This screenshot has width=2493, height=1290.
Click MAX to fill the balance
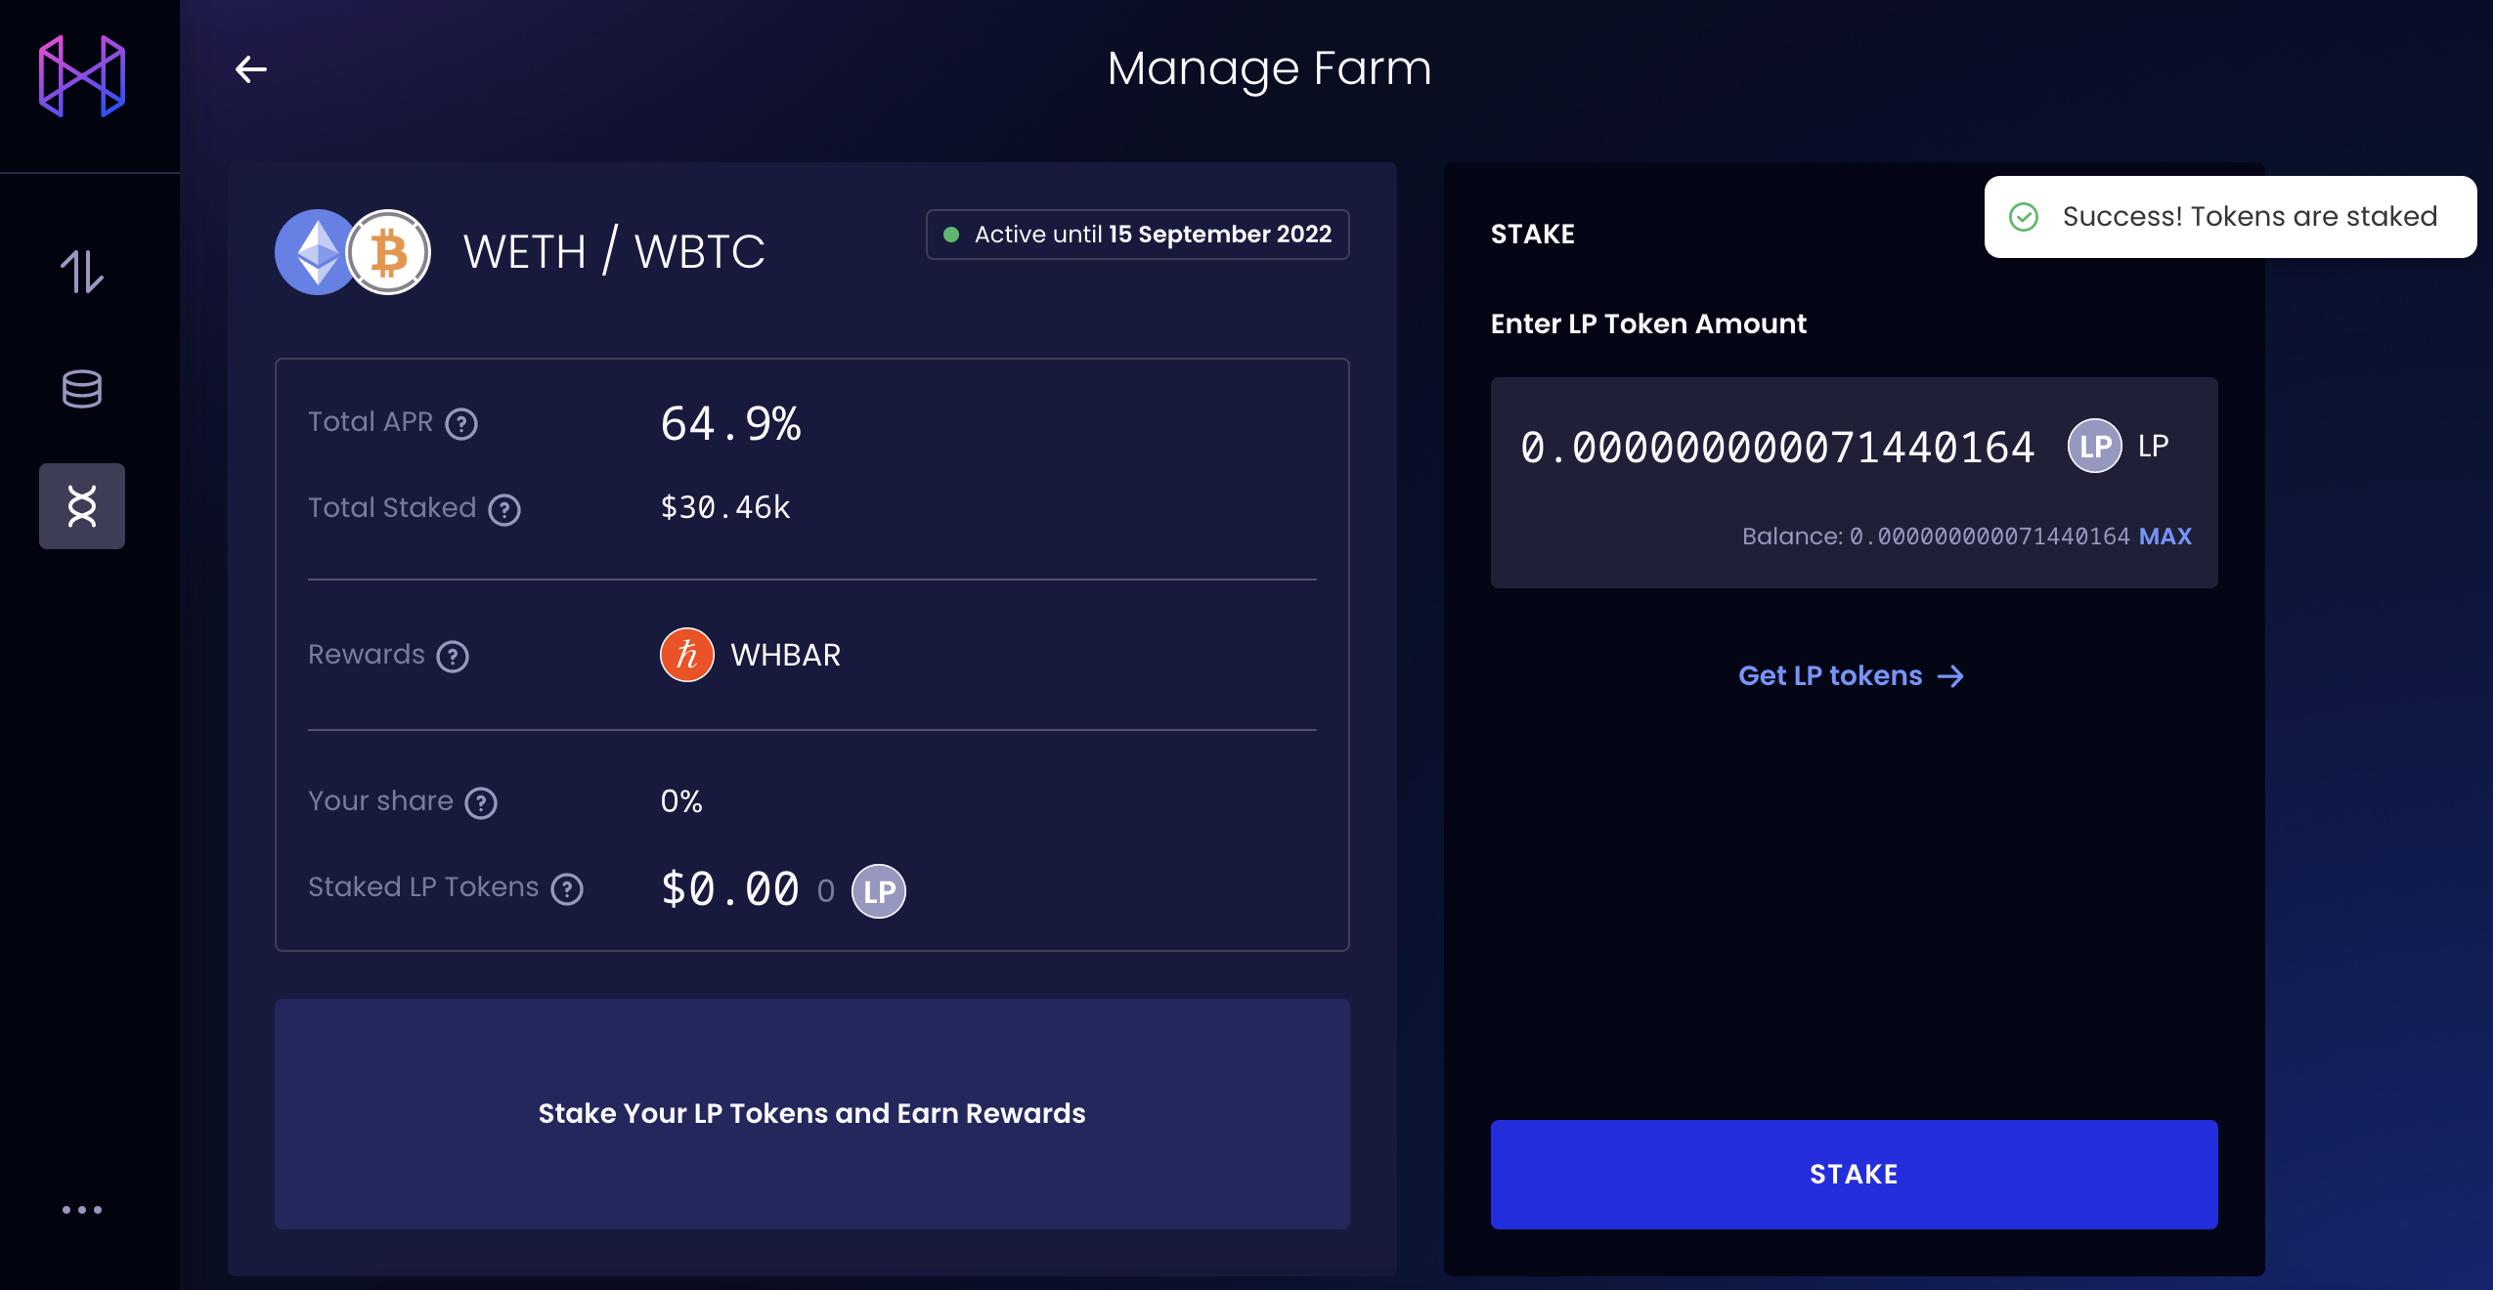pyautogui.click(x=2165, y=537)
